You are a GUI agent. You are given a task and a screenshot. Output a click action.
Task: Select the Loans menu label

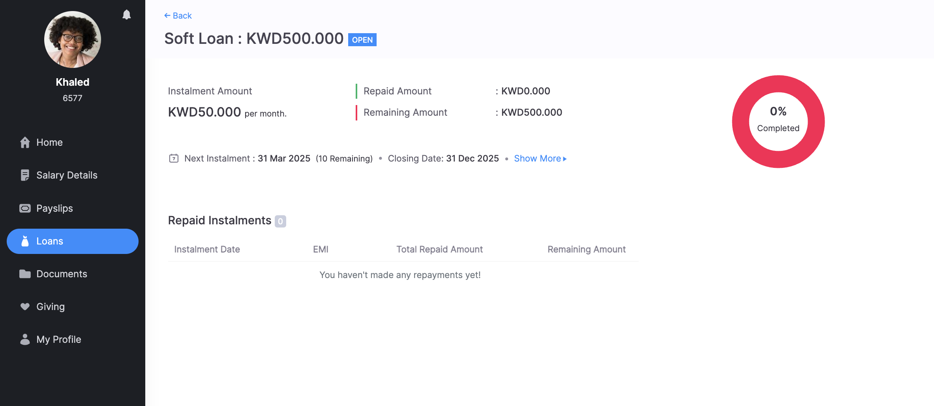point(50,241)
